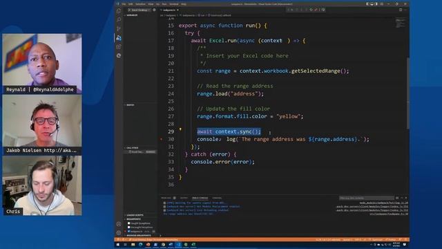
Task: Toggle secondary side bar layout icon
Action: 376,4
